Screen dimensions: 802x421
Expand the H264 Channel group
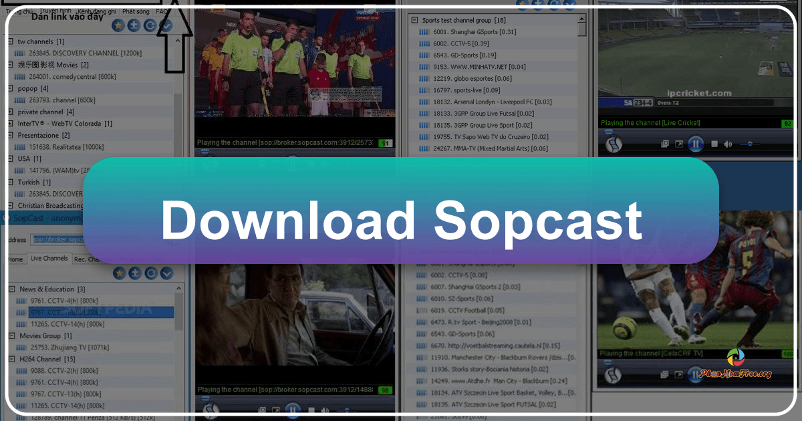[11, 359]
